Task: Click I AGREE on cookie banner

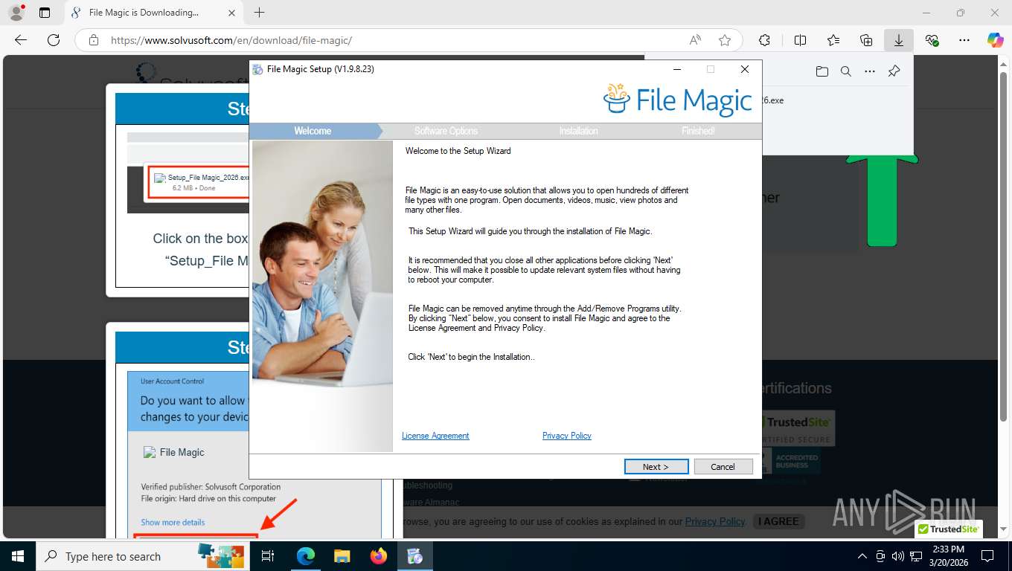Action: tap(778, 521)
